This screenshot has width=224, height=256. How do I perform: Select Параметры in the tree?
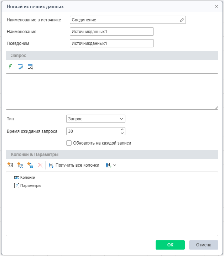point(31,186)
